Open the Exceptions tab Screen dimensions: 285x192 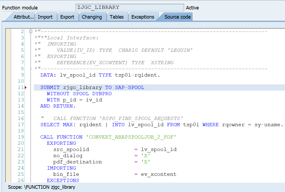point(143,16)
